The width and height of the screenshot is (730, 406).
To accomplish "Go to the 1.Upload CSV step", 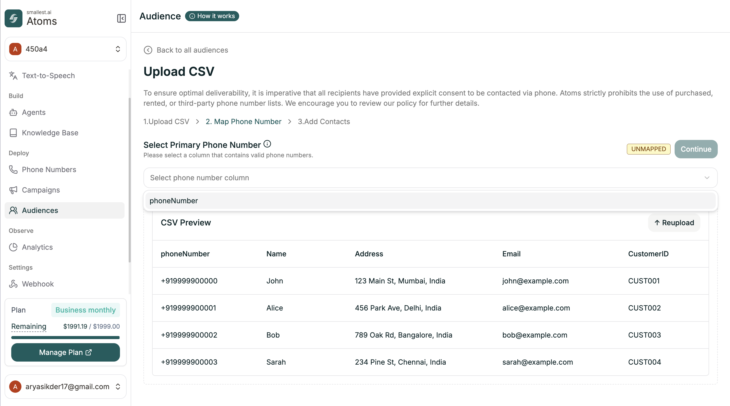I will pos(166,122).
